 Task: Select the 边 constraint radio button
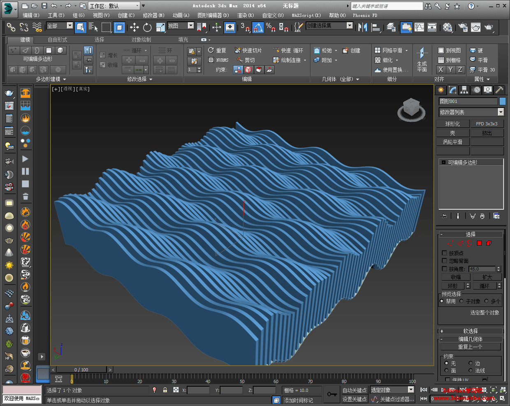pyautogui.click(x=471, y=363)
